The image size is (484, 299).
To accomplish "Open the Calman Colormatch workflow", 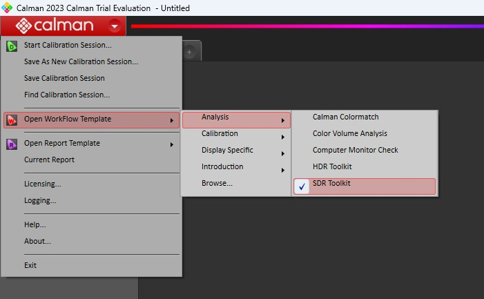I will coord(345,117).
